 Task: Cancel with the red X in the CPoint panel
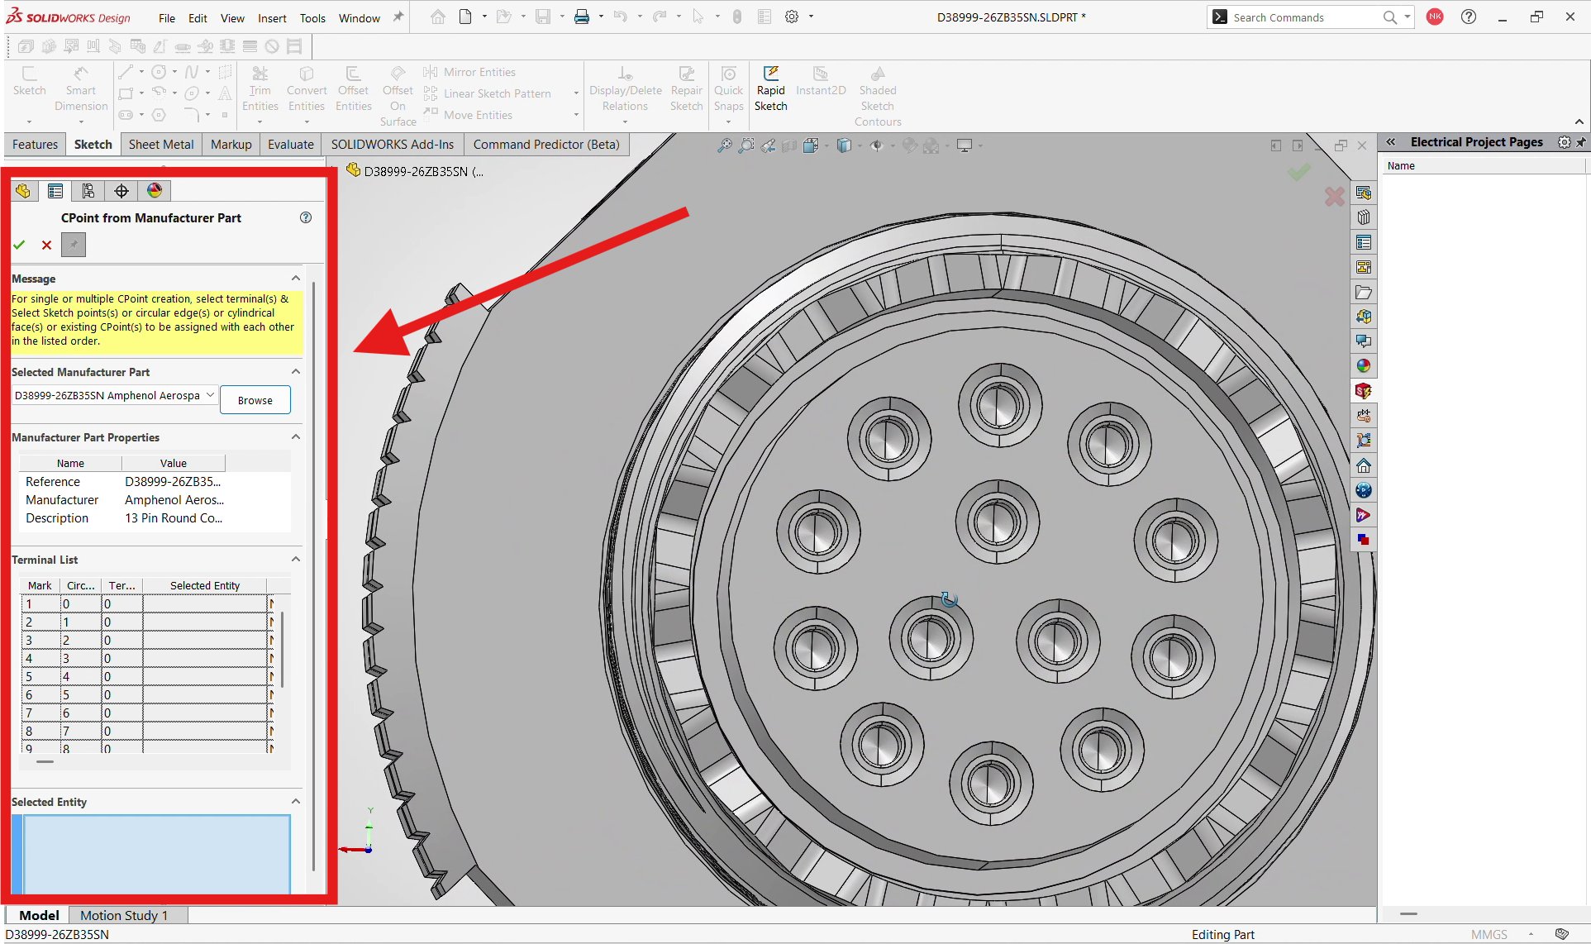pos(46,245)
